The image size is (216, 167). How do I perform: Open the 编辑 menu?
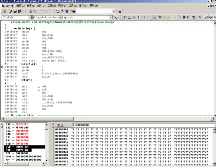point(20,6)
